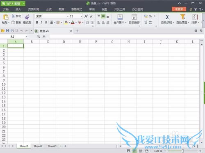Image resolution: width=205 pixels, height=153 pixels.
Task: Click the Cut scissors icon
Action: point(13,16)
